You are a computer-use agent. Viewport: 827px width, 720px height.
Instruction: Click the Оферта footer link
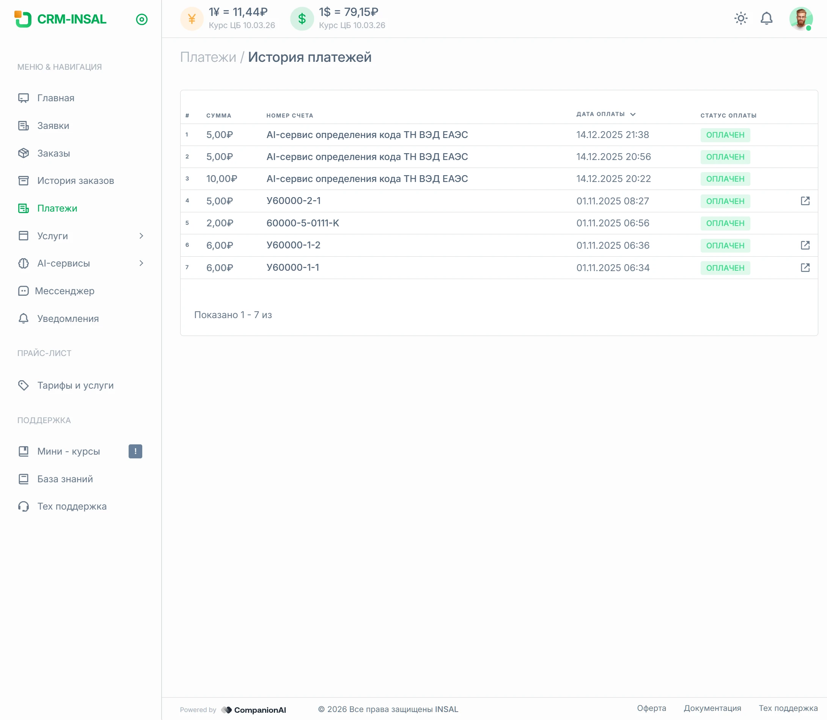tap(651, 708)
